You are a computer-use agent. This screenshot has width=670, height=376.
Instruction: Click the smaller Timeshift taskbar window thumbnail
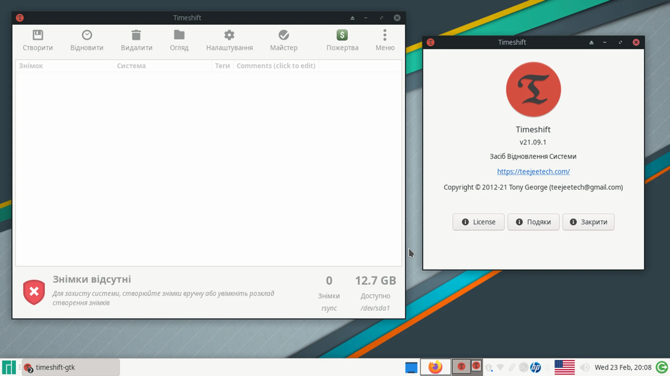tap(476, 366)
